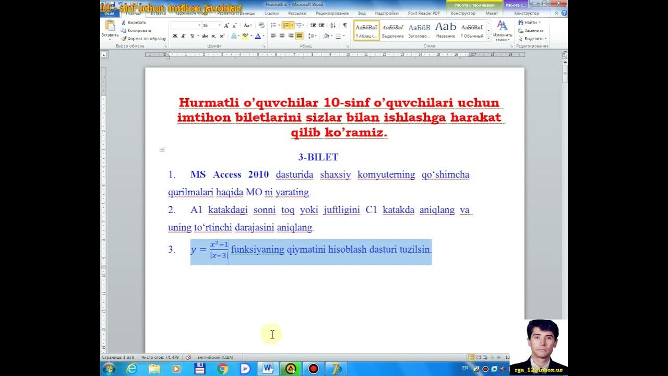Apply the font color (A) swatch
Viewport: 668px width, 376px height.
coord(258,36)
